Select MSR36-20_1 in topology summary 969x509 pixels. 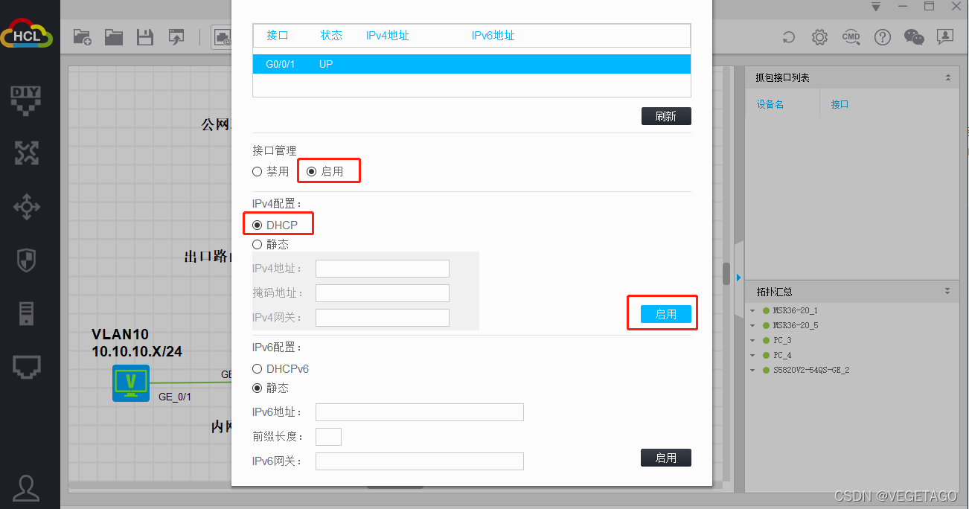[x=796, y=310]
